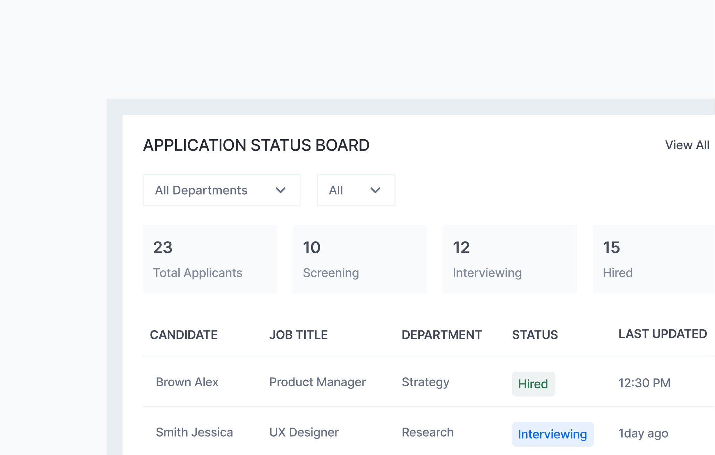Screen dimensions: 715x455
Task: Click the Product Manager job title
Action: [317, 382]
